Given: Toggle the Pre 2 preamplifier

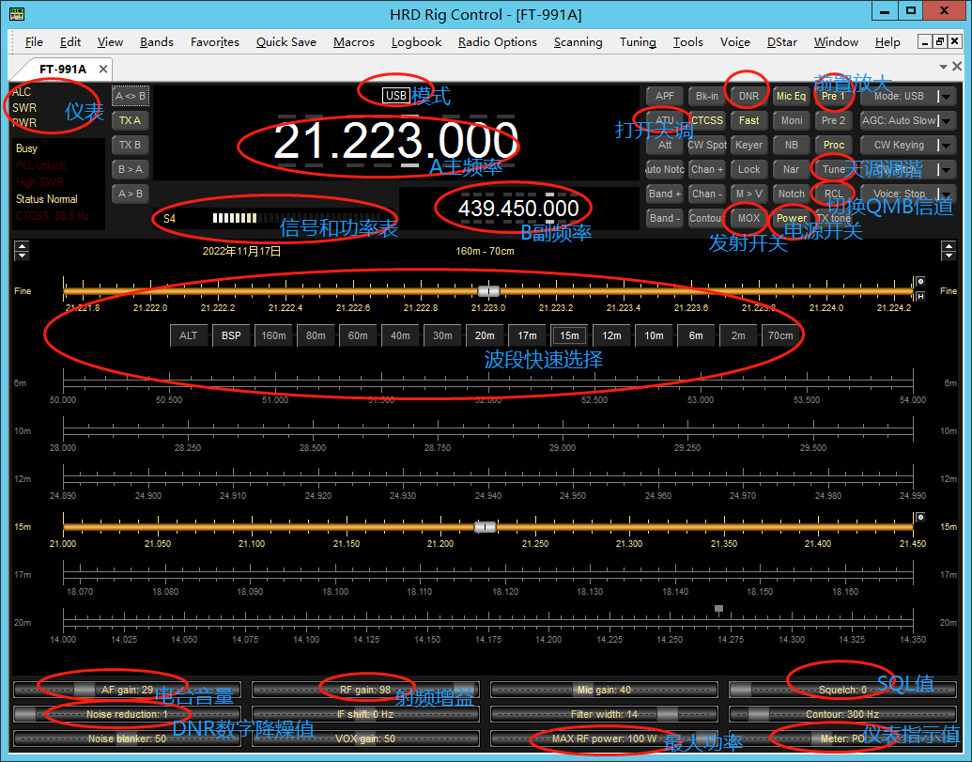Looking at the screenshot, I should pyautogui.click(x=833, y=120).
